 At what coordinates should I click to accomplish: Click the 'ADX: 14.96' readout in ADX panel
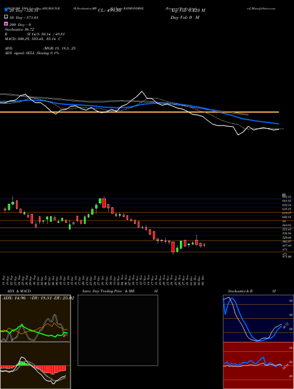14,298
